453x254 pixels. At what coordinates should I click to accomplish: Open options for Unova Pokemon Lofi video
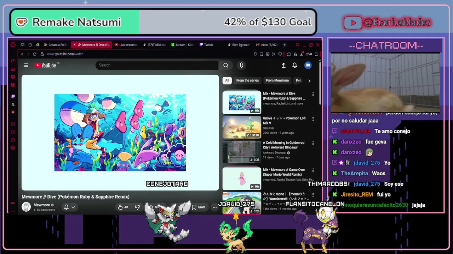[313, 119]
